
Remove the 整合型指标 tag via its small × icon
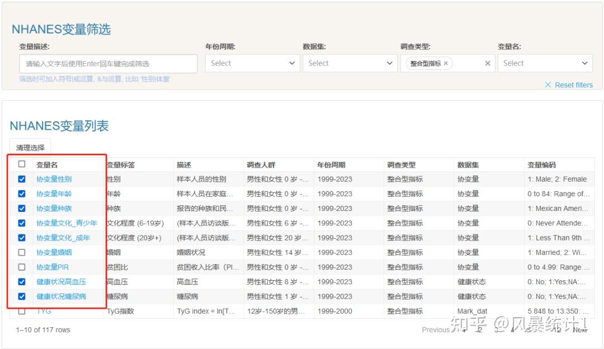pos(446,63)
